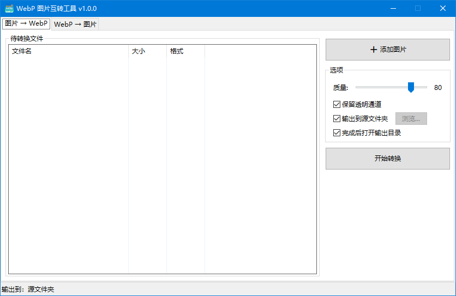Sort by the 大小 column header
This screenshot has width=456, height=296.
pyautogui.click(x=147, y=51)
